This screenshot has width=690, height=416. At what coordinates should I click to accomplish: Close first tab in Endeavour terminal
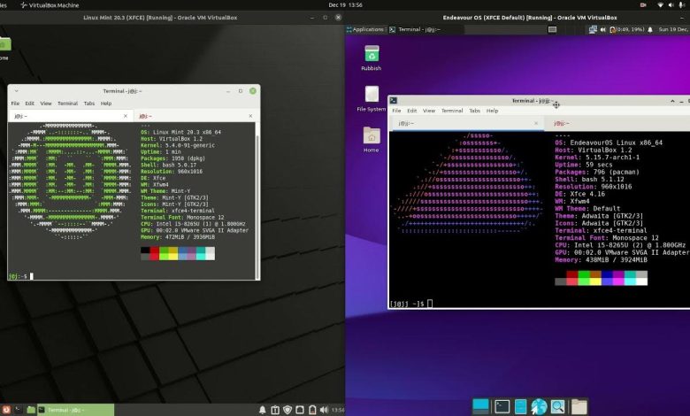pos(536,124)
